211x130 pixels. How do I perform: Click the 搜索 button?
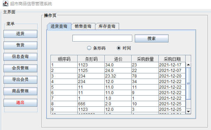point(151,38)
